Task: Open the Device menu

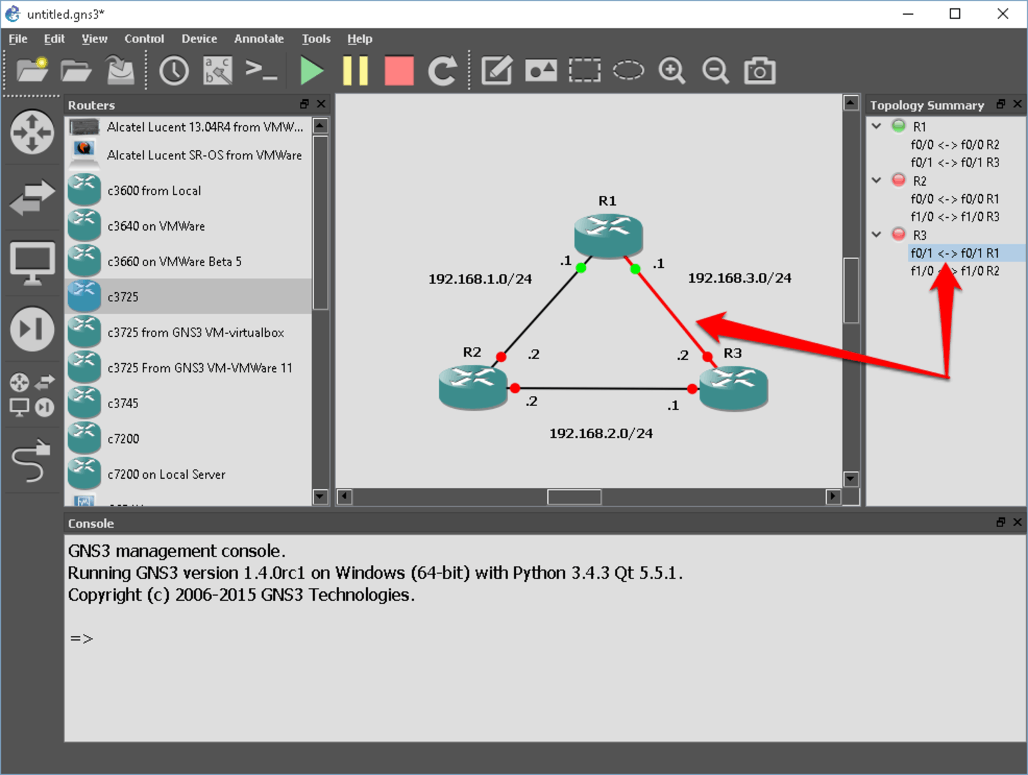Action: pyautogui.click(x=199, y=39)
